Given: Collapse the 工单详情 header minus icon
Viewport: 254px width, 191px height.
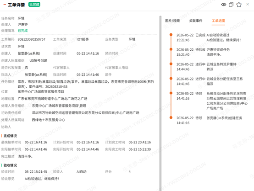Looking at the screenshot, I should [x=5, y=5].
